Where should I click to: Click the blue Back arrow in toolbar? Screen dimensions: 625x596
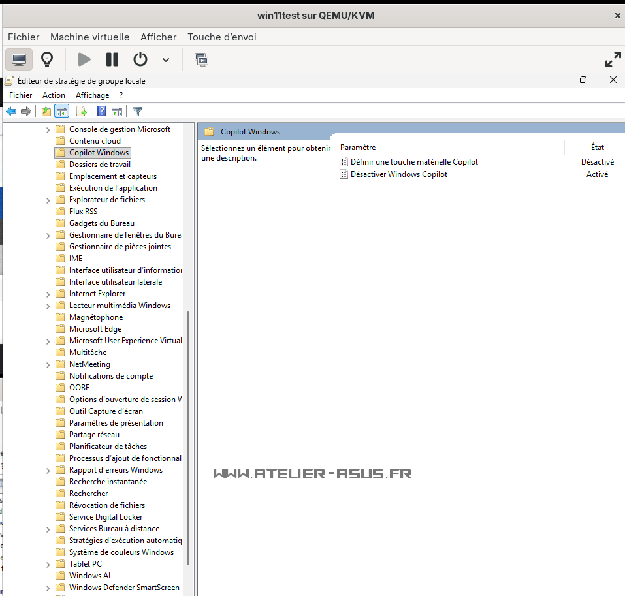click(x=11, y=112)
